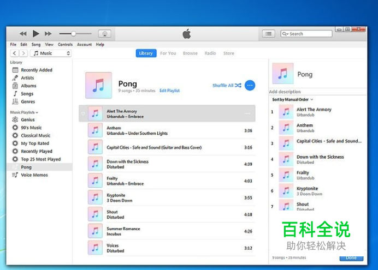Switch to the Library tab
This screenshot has height=270, width=378.
[x=146, y=53]
